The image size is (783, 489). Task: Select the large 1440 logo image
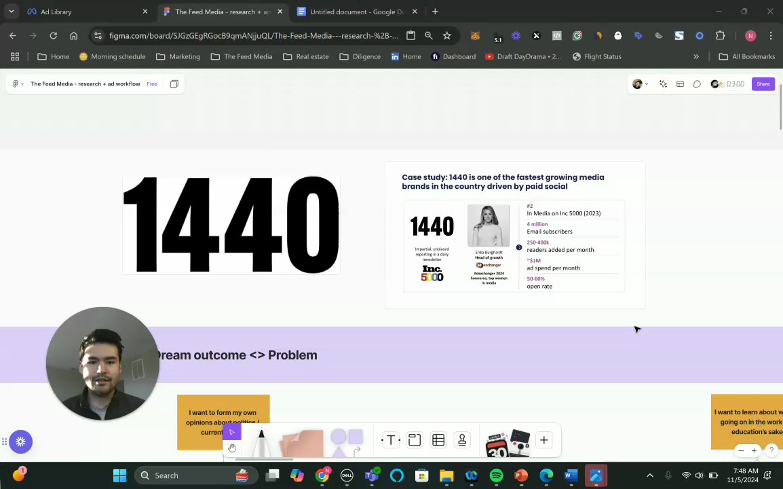231,225
